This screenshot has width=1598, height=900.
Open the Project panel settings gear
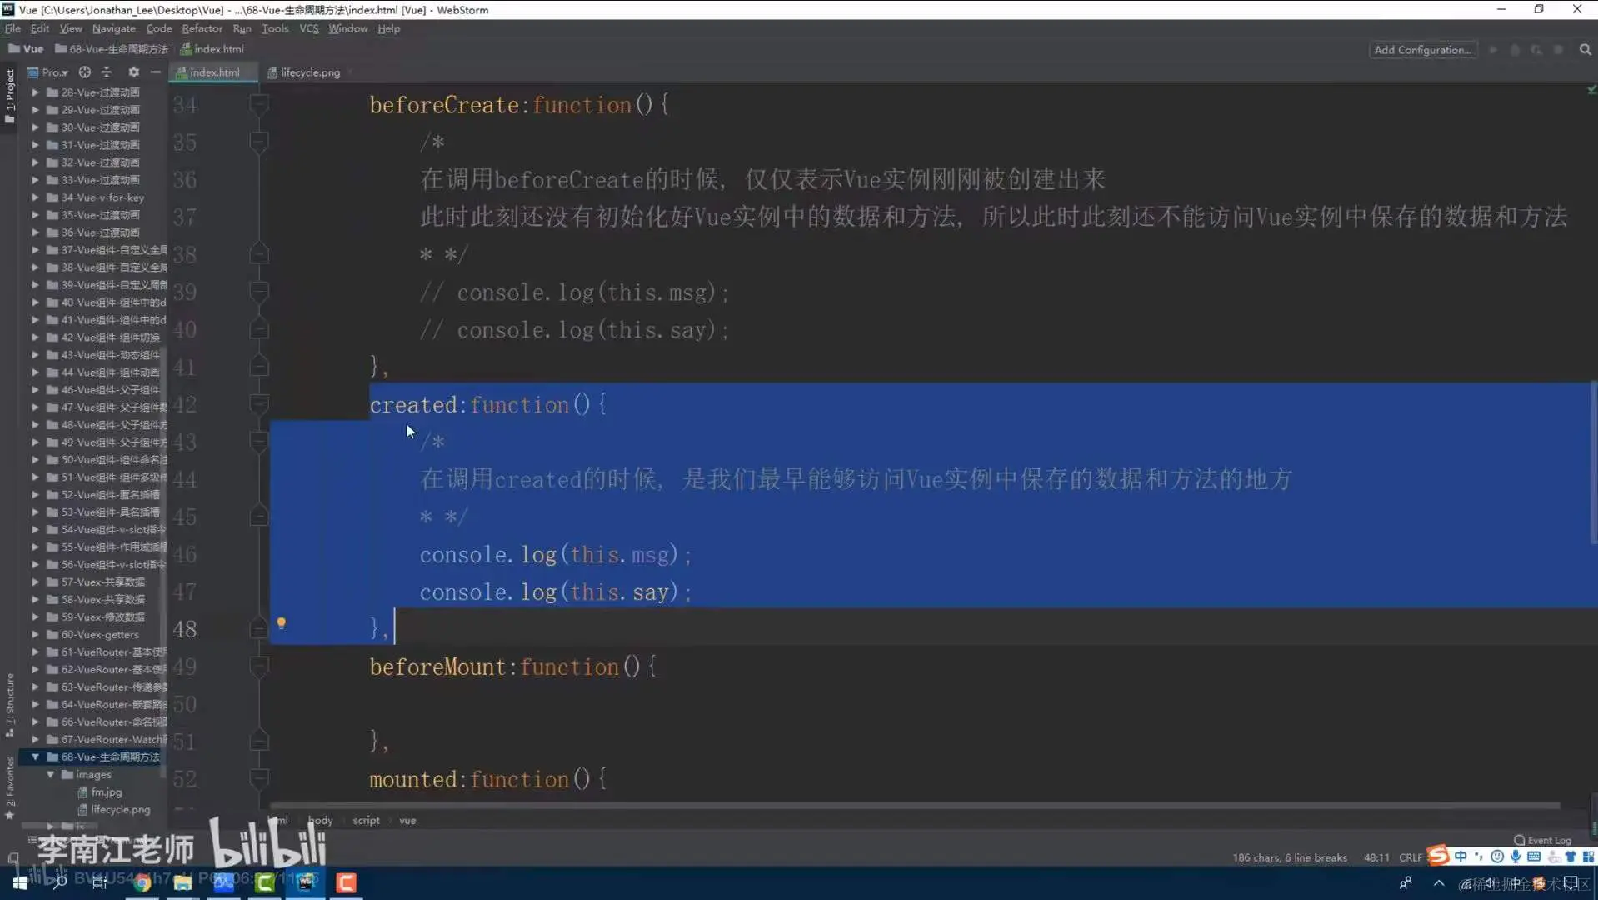pos(133,72)
